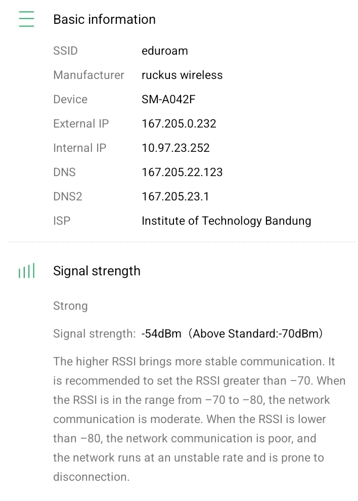358x501 pixels.
Task: Click the Signal strength heading
Action: pos(97,271)
